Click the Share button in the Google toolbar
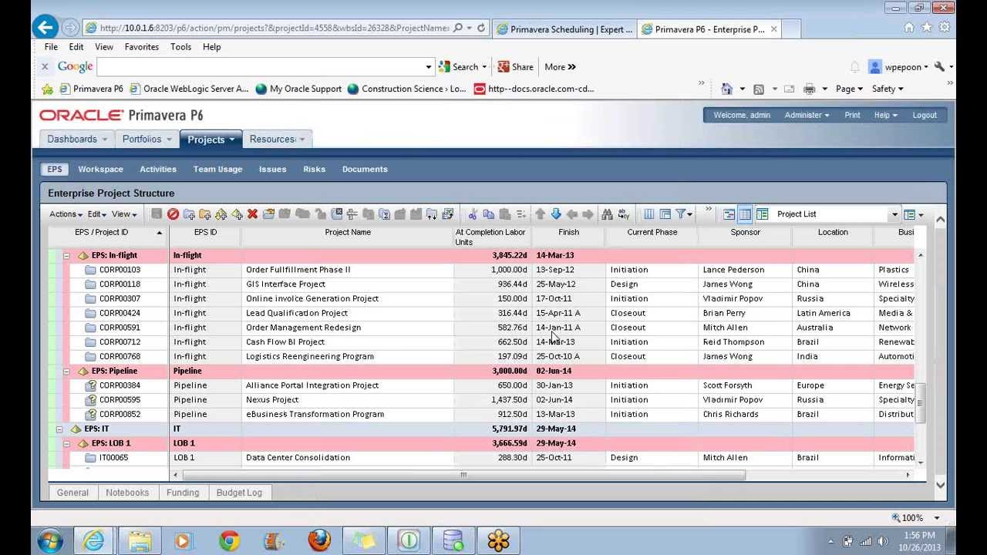This screenshot has width=987, height=555. 515,67
